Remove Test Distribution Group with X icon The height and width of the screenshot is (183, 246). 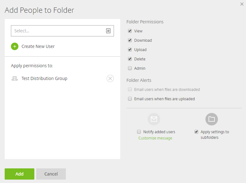pos(110,78)
